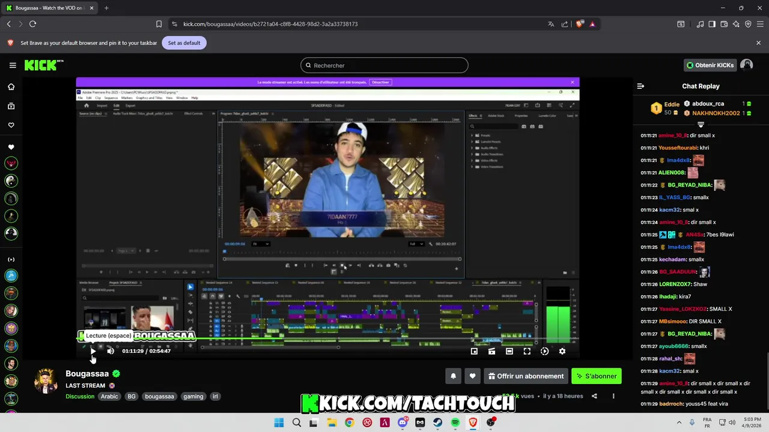Viewport: 769px width, 432px height.
Task: Open a new browser tab
Action: point(106,8)
